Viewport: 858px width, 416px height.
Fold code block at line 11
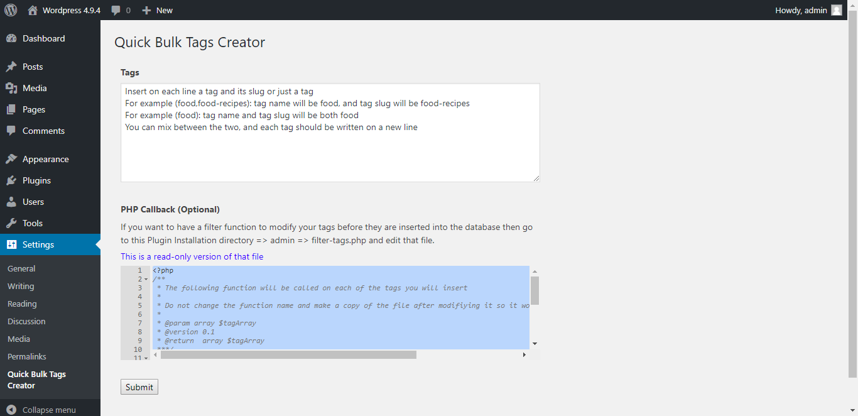(x=146, y=358)
